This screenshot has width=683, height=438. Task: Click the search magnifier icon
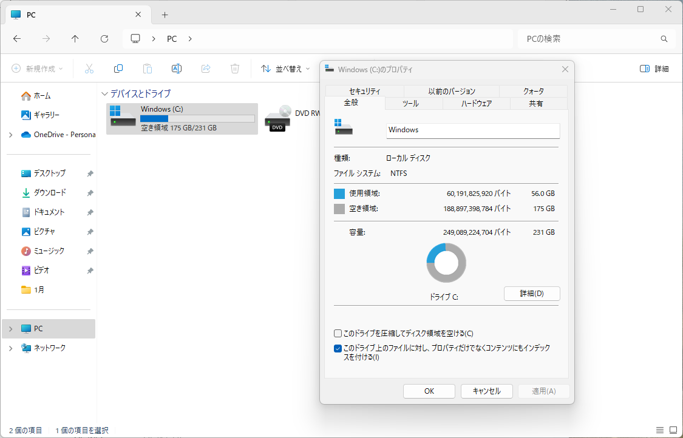coord(664,39)
